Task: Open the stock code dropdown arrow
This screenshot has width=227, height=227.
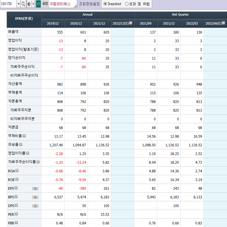Action: click(x=19, y=4)
